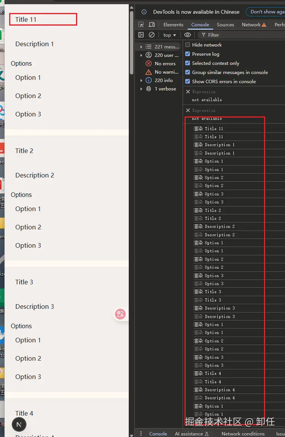Switch to the Elements tab

pos(173,25)
